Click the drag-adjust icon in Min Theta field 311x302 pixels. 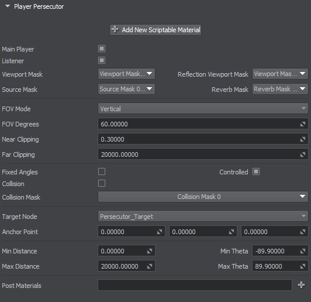point(303,251)
